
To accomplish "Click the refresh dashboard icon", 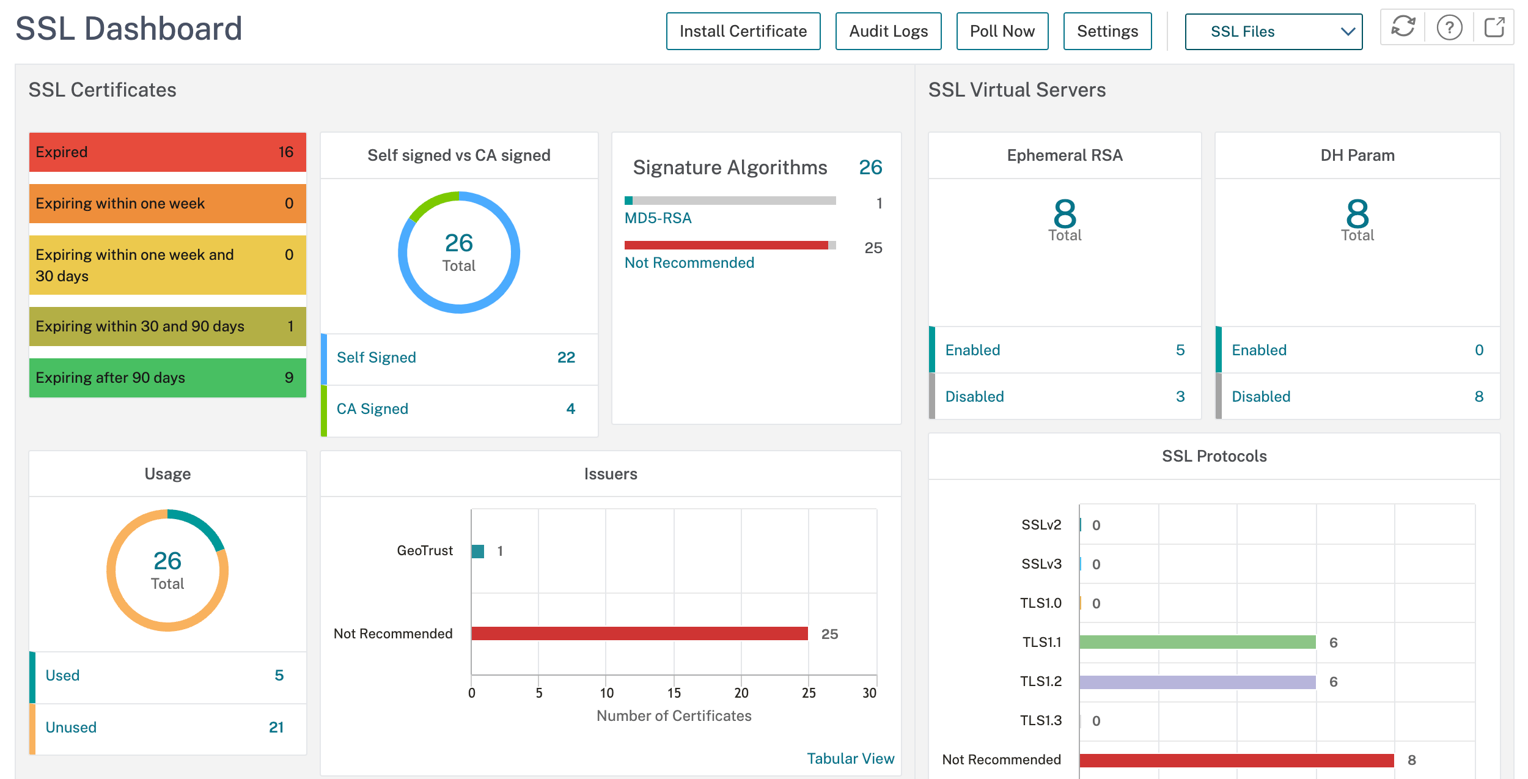I will pyautogui.click(x=1403, y=28).
